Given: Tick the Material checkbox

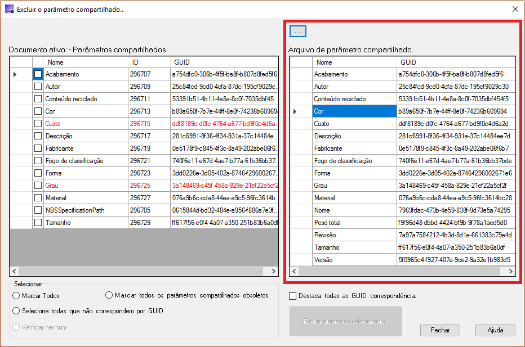Looking at the screenshot, I should point(38,197).
